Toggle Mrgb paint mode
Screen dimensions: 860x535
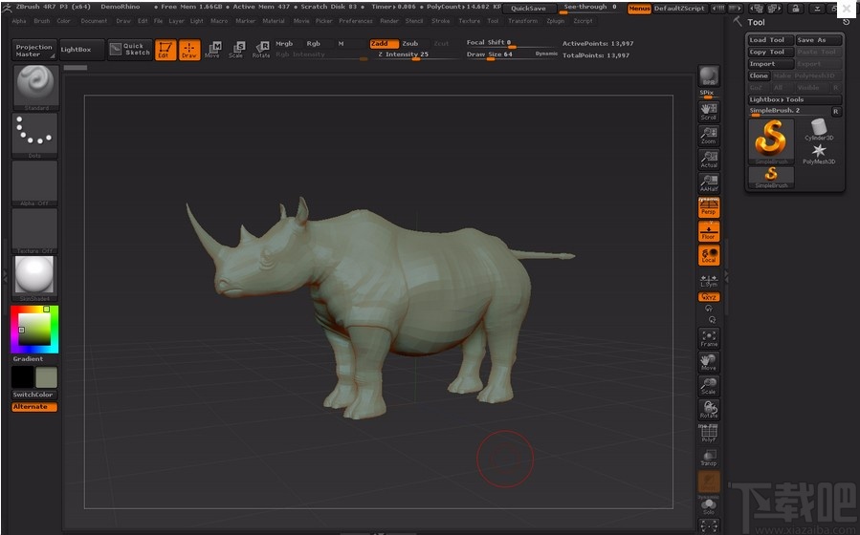tap(284, 43)
